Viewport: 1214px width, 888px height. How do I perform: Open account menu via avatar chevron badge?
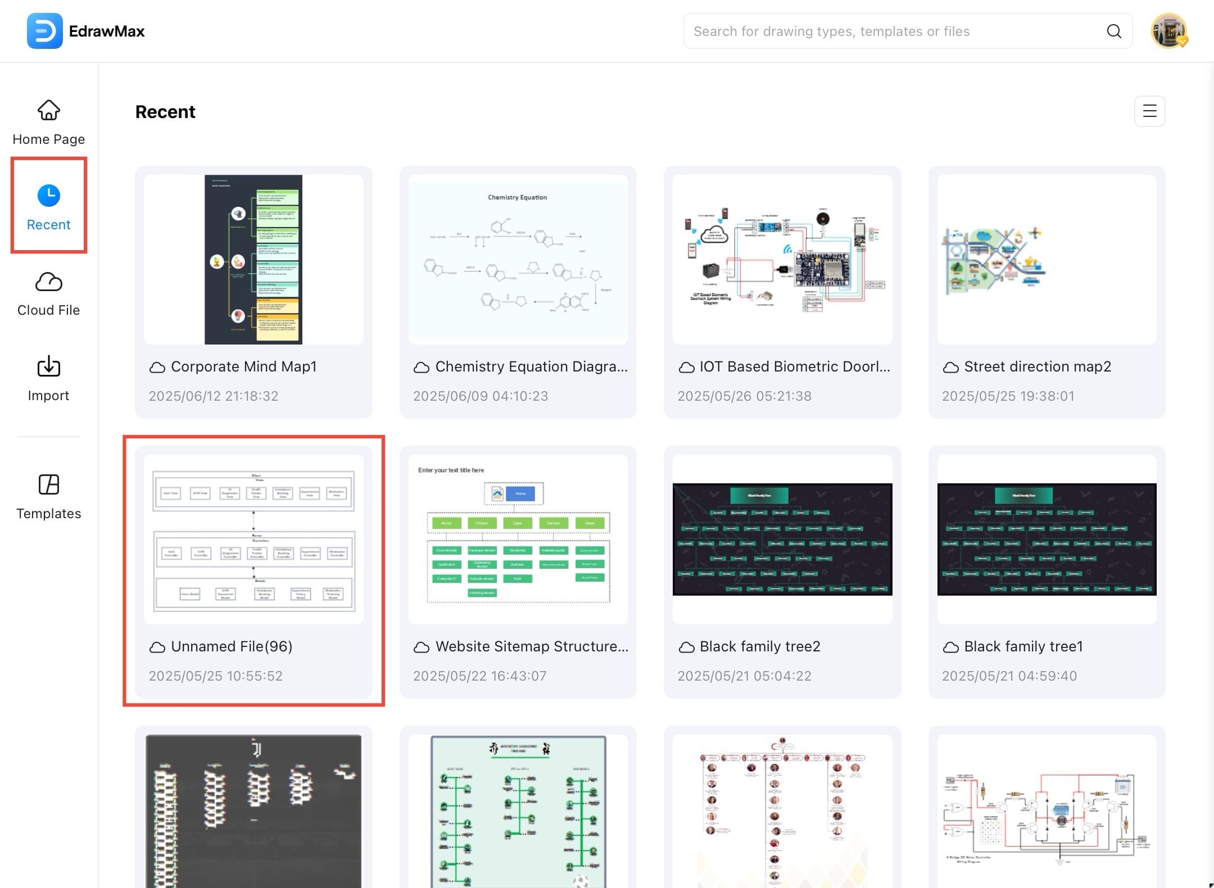[1184, 42]
